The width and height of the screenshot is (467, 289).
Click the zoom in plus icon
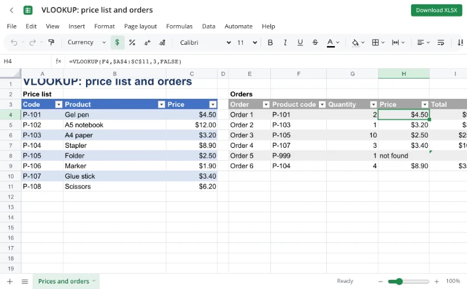click(436, 281)
